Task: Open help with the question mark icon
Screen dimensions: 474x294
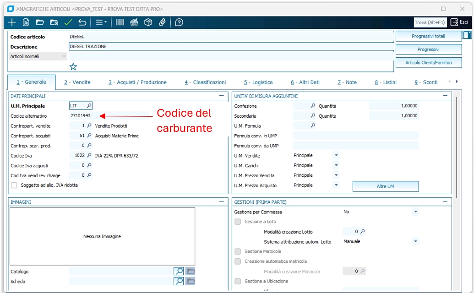Action: (x=179, y=22)
